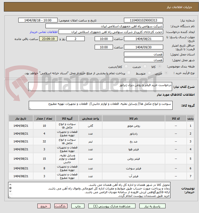Click the نام دستگاه خریدار field
The height and width of the screenshot is (213, 199).
pyautogui.click(x=104, y=26)
